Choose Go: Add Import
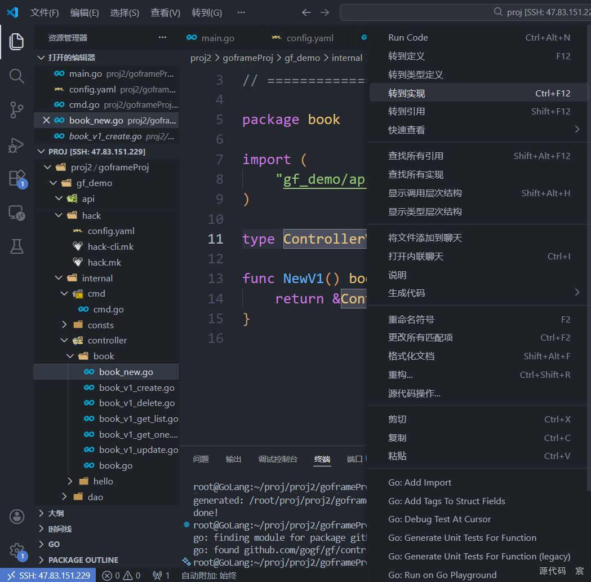591x582 pixels. pos(479,482)
